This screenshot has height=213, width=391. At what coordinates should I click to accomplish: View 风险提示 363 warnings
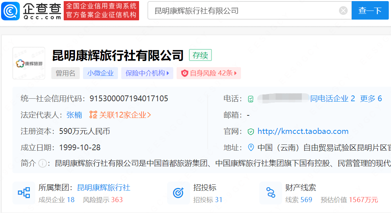[x=103, y=200]
